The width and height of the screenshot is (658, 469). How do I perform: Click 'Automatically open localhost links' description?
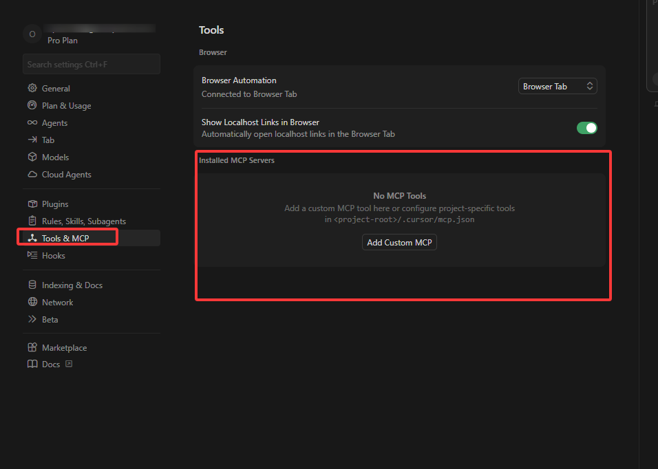click(298, 134)
